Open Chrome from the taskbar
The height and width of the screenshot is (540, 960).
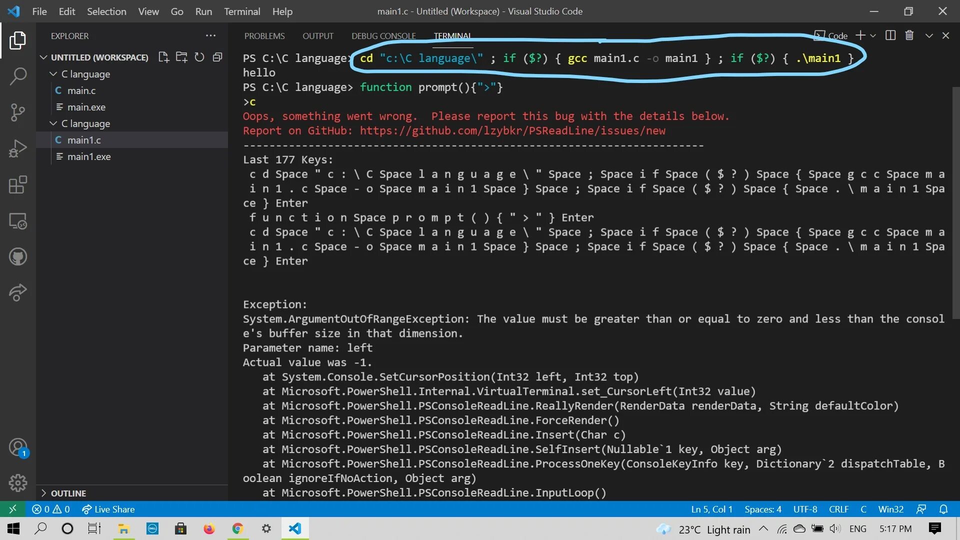click(x=237, y=528)
